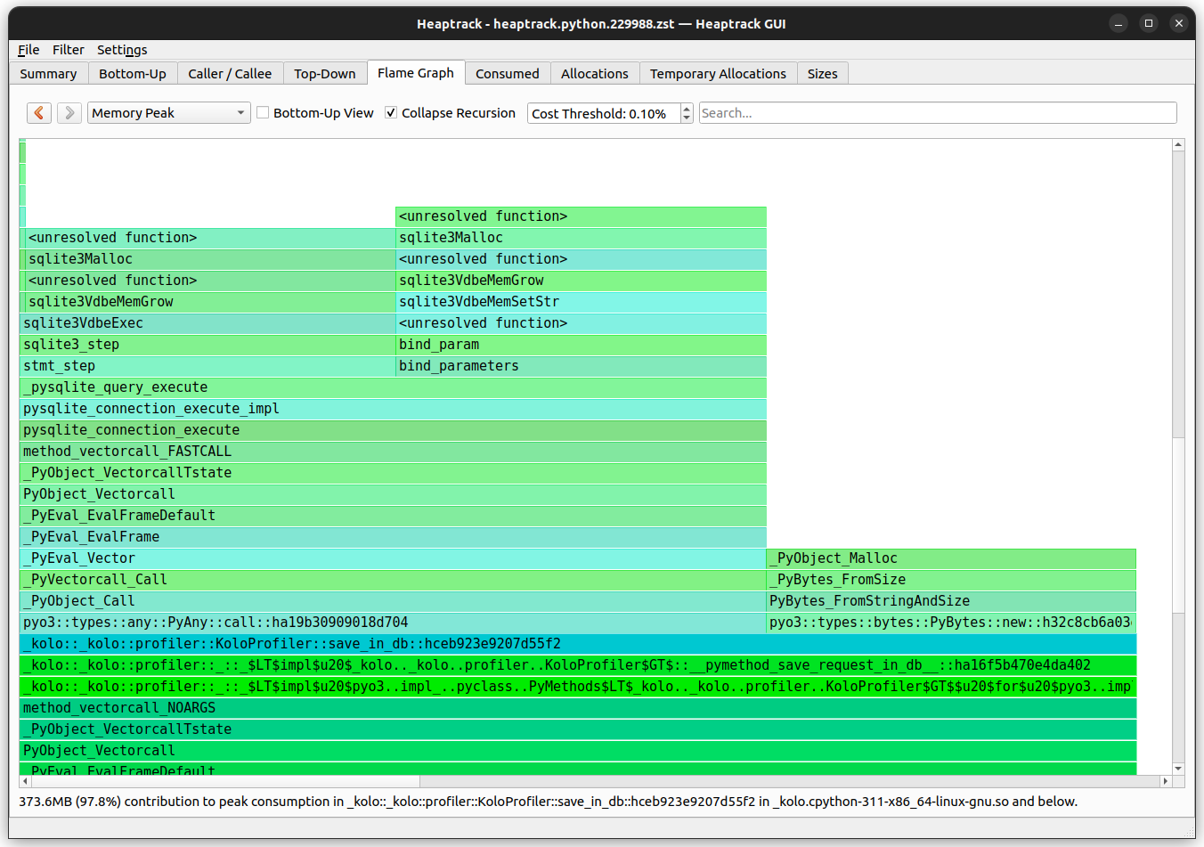Viewport: 1204px width, 847px height.
Task: Select the PyBytes_FromStringAndSize frame
Action: point(951,601)
